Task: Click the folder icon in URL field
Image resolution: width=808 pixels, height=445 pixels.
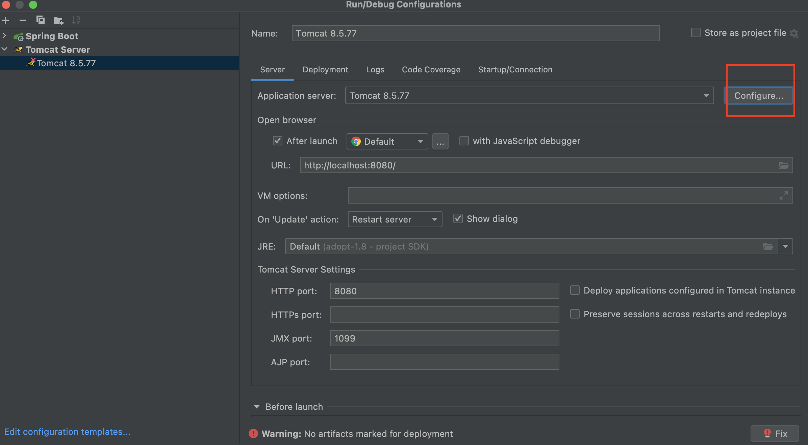Action: tap(783, 165)
